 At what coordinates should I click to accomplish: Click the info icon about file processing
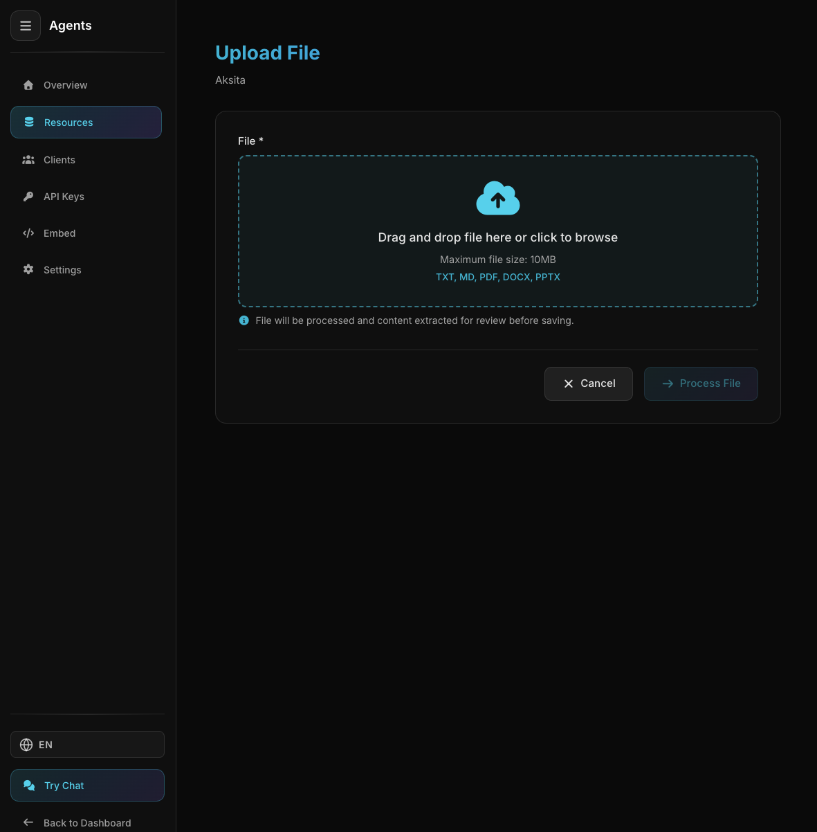(x=244, y=320)
